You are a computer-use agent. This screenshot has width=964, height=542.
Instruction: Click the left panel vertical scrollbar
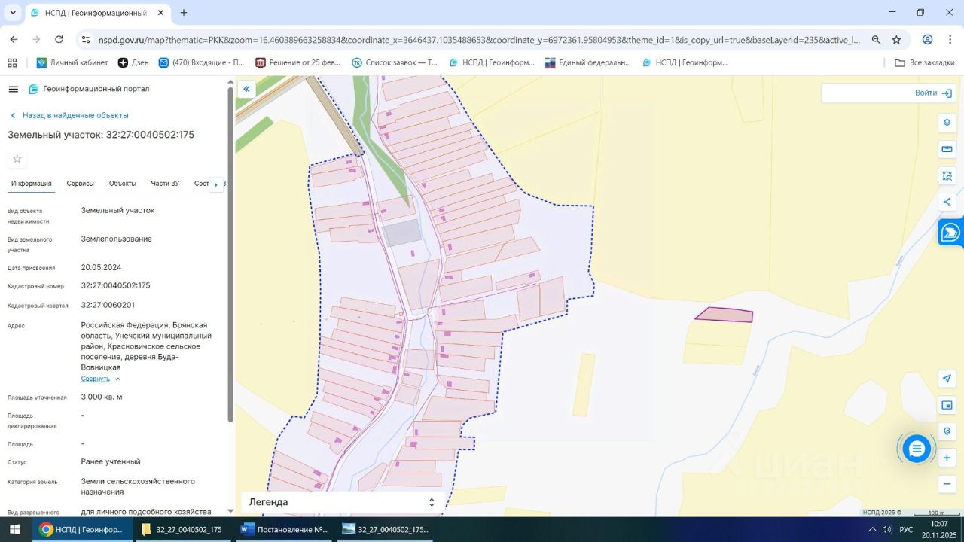coord(230,256)
